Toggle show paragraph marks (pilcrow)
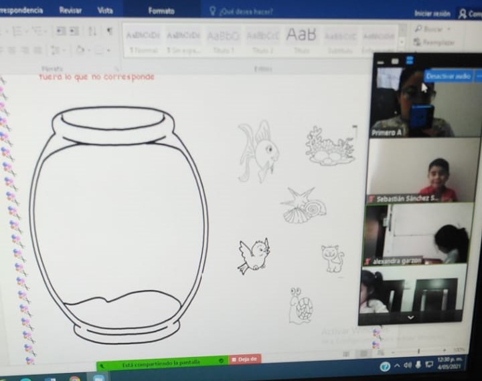The width and height of the screenshot is (482, 381). tap(109, 31)
